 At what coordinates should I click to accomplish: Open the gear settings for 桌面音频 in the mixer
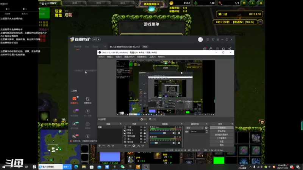[x=179, y=143]
